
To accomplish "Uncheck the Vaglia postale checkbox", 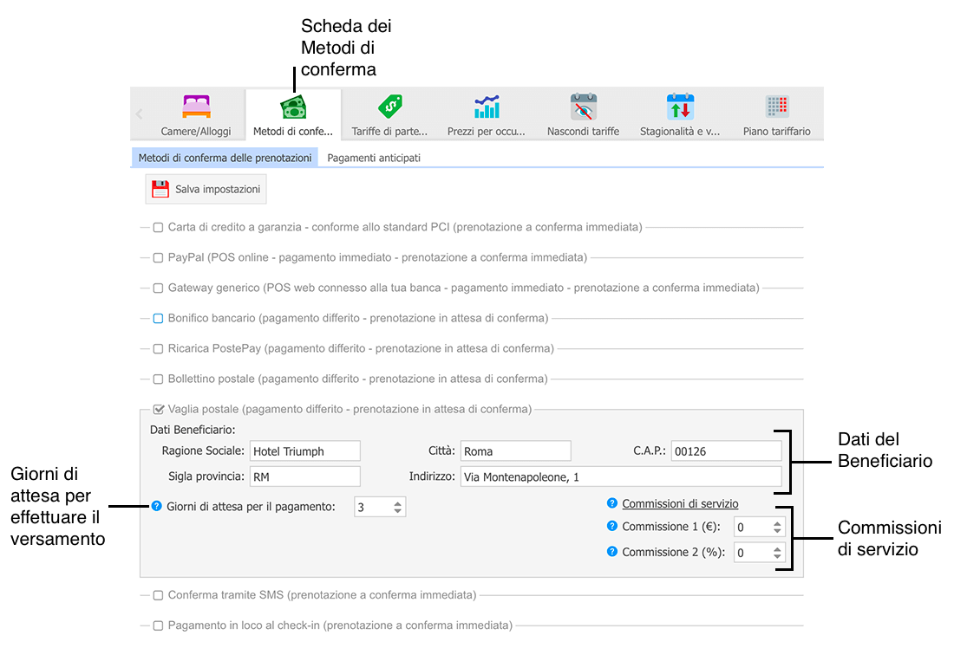I will (159, 409).
